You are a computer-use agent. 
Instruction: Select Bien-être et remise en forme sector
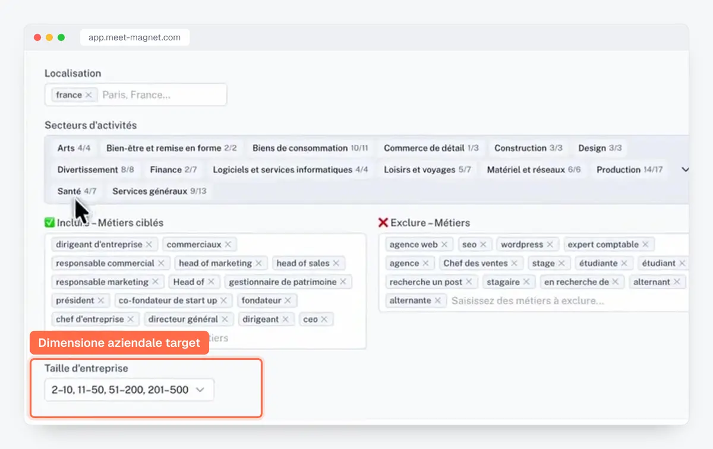click(x=172, y=148)
